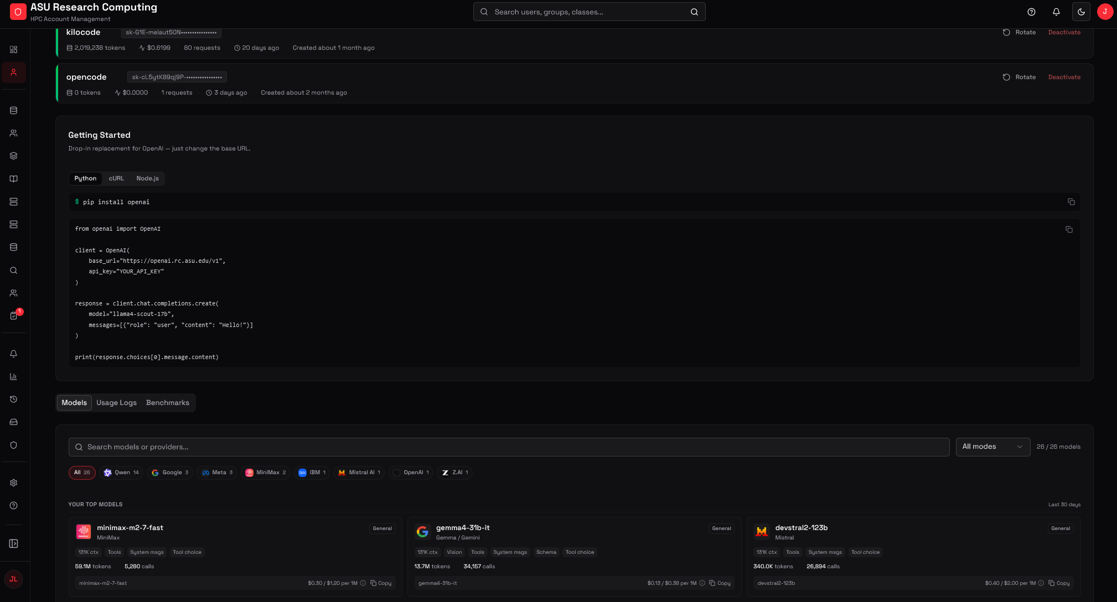Screen dimensions: 1117x602
Task: Filter models by the Qwen chip
Action: (121, 473)
